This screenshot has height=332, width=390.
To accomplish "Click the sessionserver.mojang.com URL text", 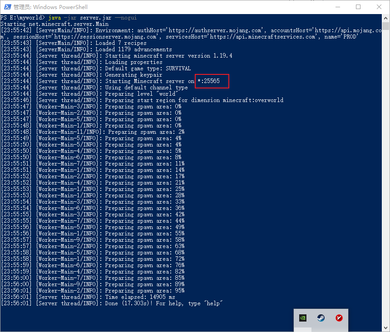I will 105,37.
